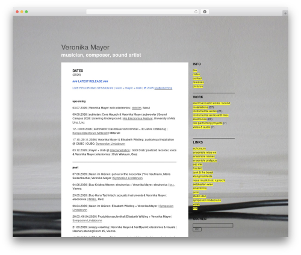Open Symposion Lindabrunn link in 07.06.2026 entry

coord(128,178)
